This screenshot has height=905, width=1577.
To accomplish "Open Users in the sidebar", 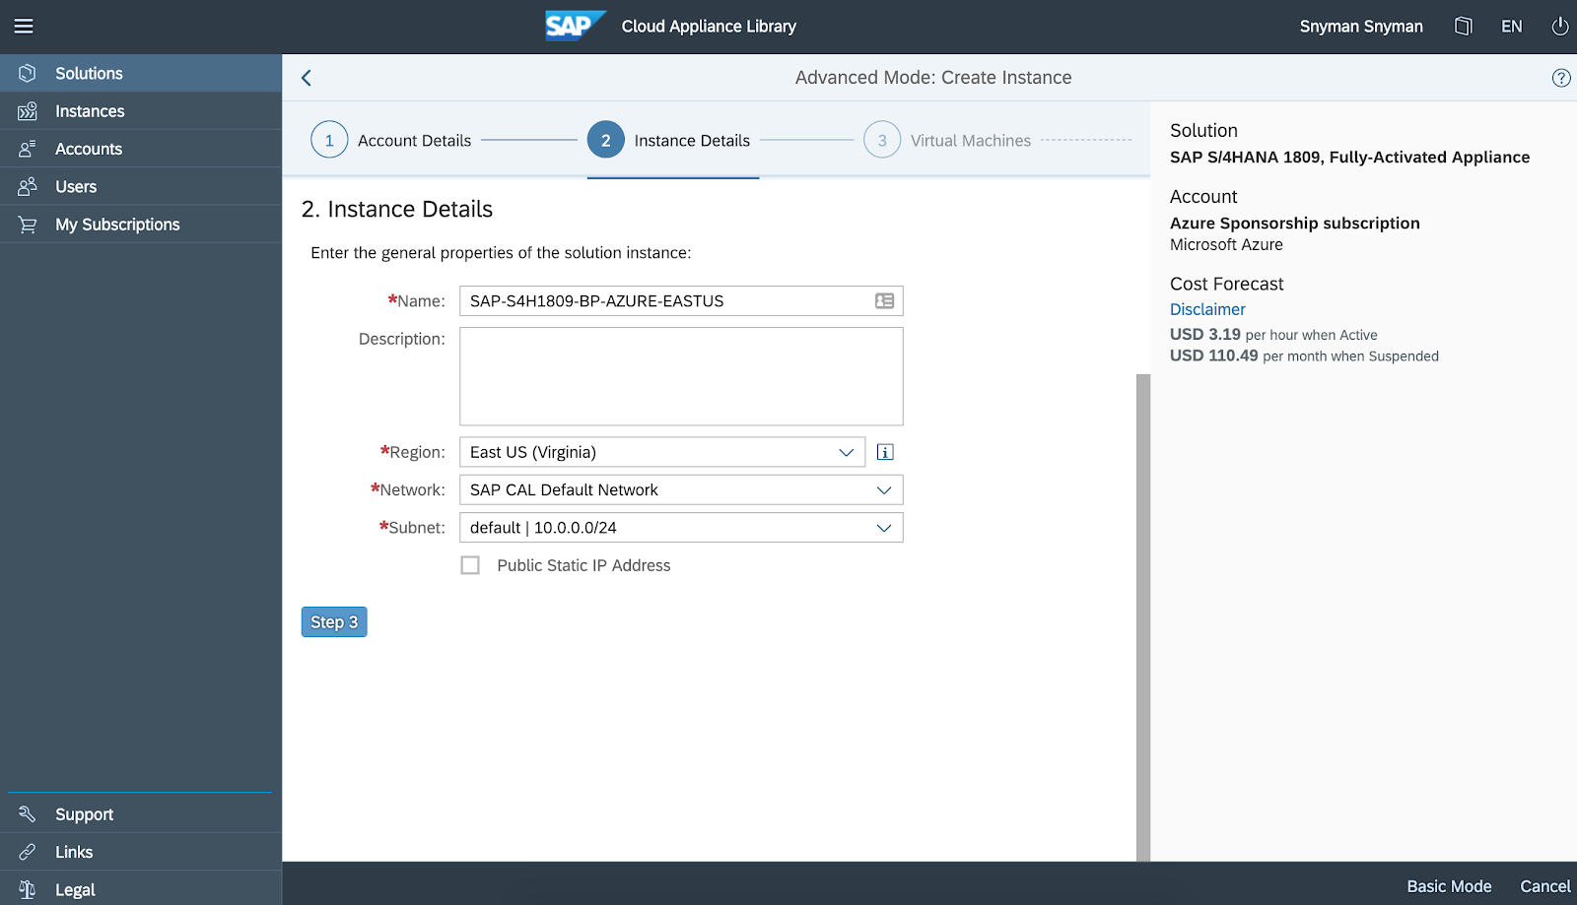I will tap(141, 186).
